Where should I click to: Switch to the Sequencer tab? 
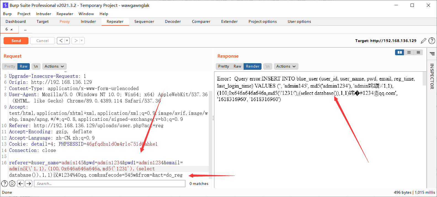[x=144, y=21]
